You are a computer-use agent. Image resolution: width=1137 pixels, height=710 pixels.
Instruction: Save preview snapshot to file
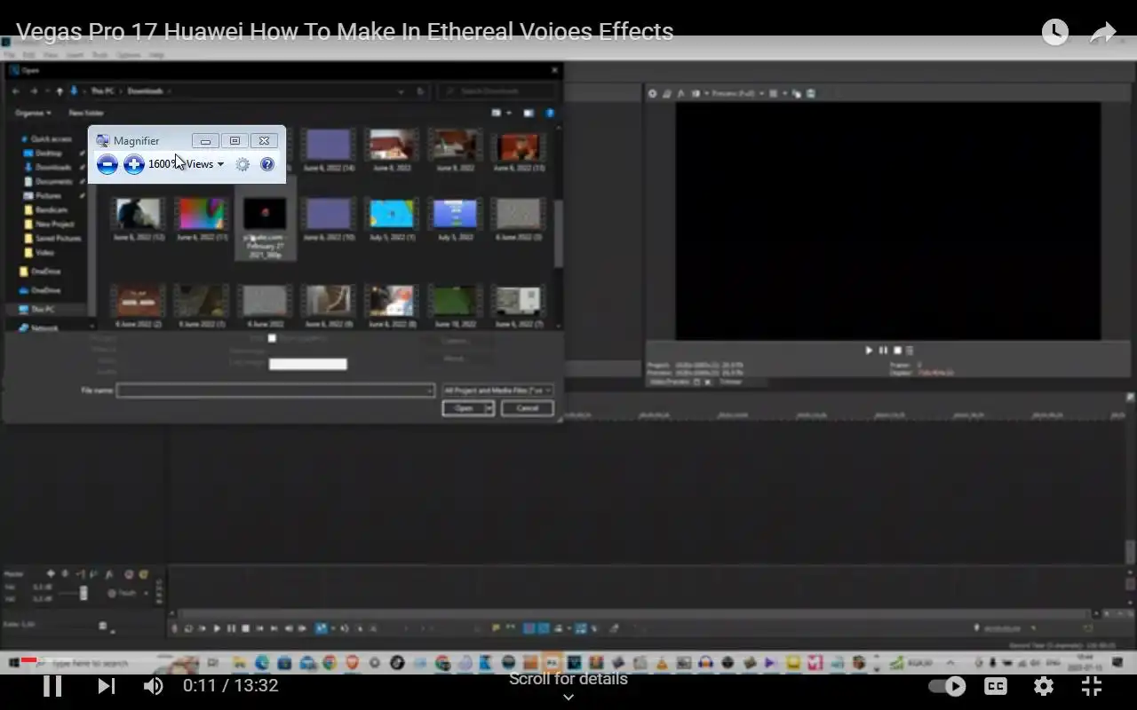coord(810,93)
